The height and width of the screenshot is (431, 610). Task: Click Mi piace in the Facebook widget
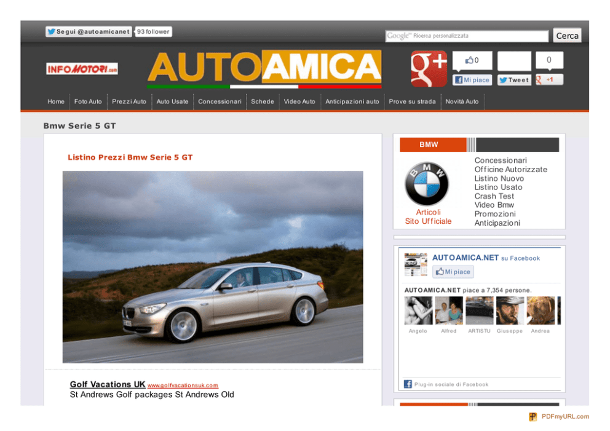coord(453,272)
